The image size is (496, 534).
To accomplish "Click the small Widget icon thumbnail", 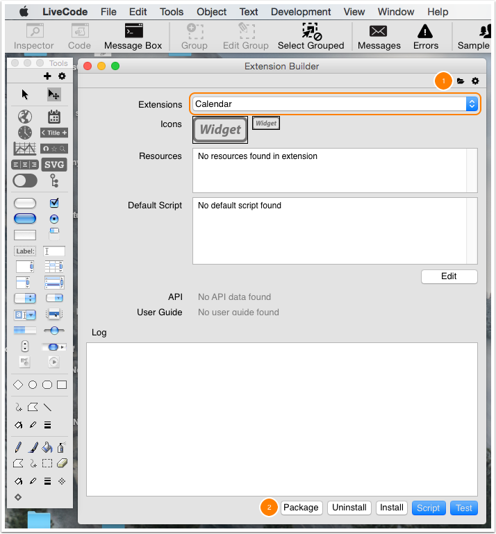I will tap(266, 124).
